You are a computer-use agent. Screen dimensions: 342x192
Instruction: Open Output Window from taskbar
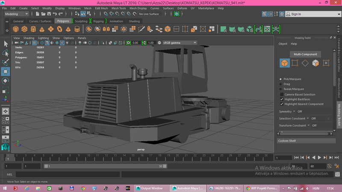(x=151, y=188)
